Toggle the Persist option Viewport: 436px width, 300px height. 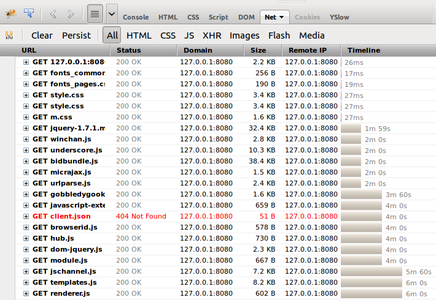[76, 36]
